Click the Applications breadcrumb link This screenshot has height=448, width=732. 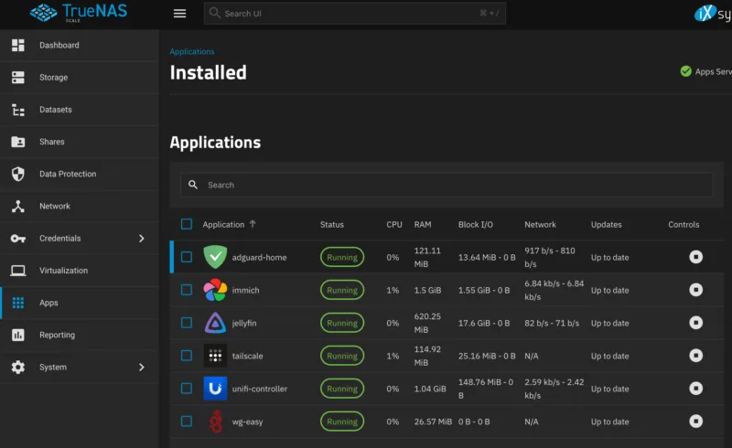point(192,51)
